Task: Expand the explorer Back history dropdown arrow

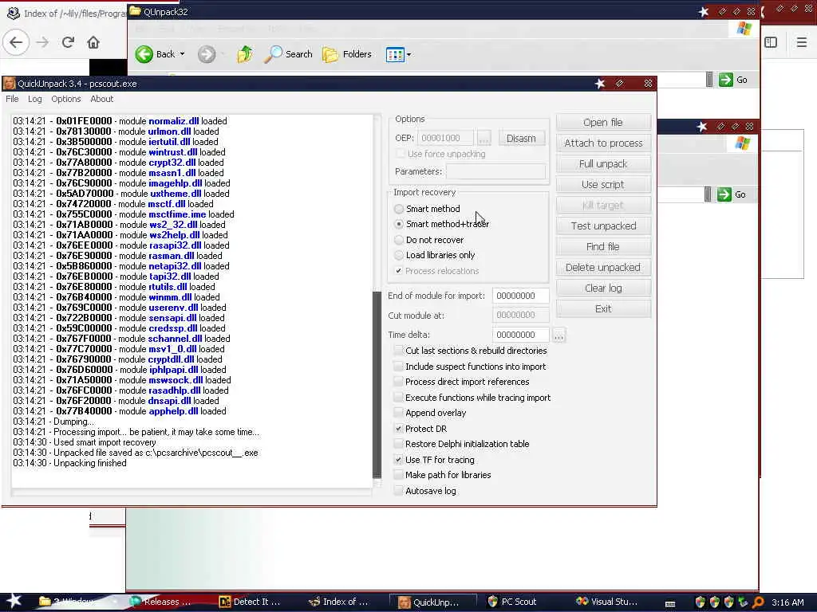Action: [183, 54]
